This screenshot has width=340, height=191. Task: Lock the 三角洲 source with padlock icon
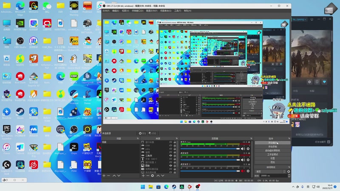[x=175, y=155]
